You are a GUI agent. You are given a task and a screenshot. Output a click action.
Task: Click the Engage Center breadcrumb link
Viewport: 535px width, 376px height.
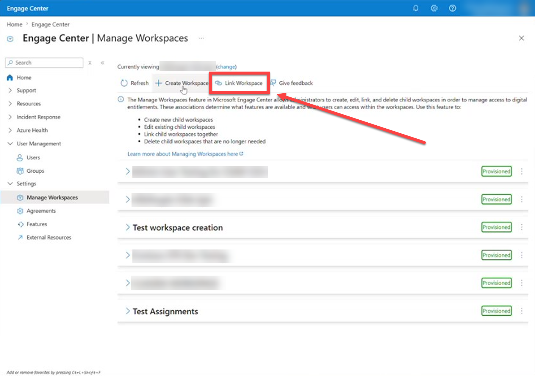pos(51,24)
